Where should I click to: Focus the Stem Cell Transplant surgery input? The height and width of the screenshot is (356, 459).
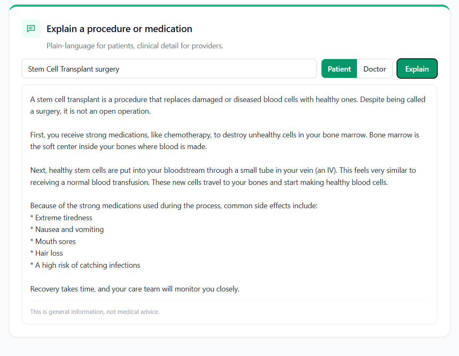pos(169,69)
